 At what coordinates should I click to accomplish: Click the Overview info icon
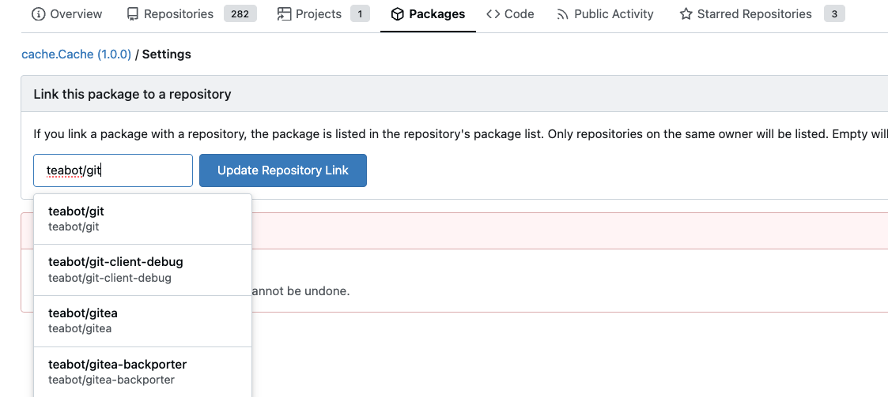[38, 14]
